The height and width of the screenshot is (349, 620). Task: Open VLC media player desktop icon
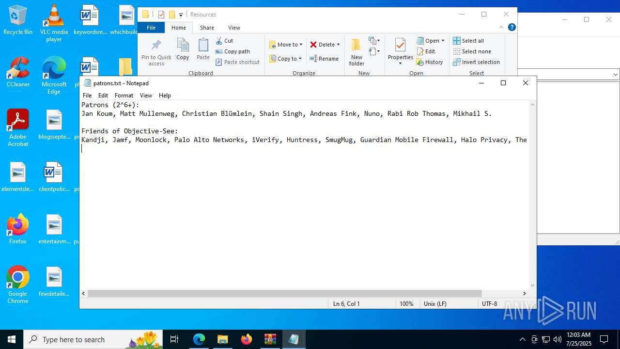click(54, 23)
